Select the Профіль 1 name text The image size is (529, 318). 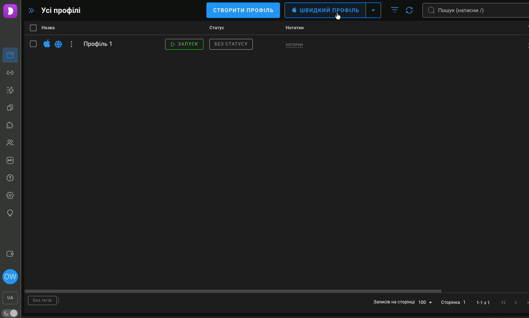(98, 44)
